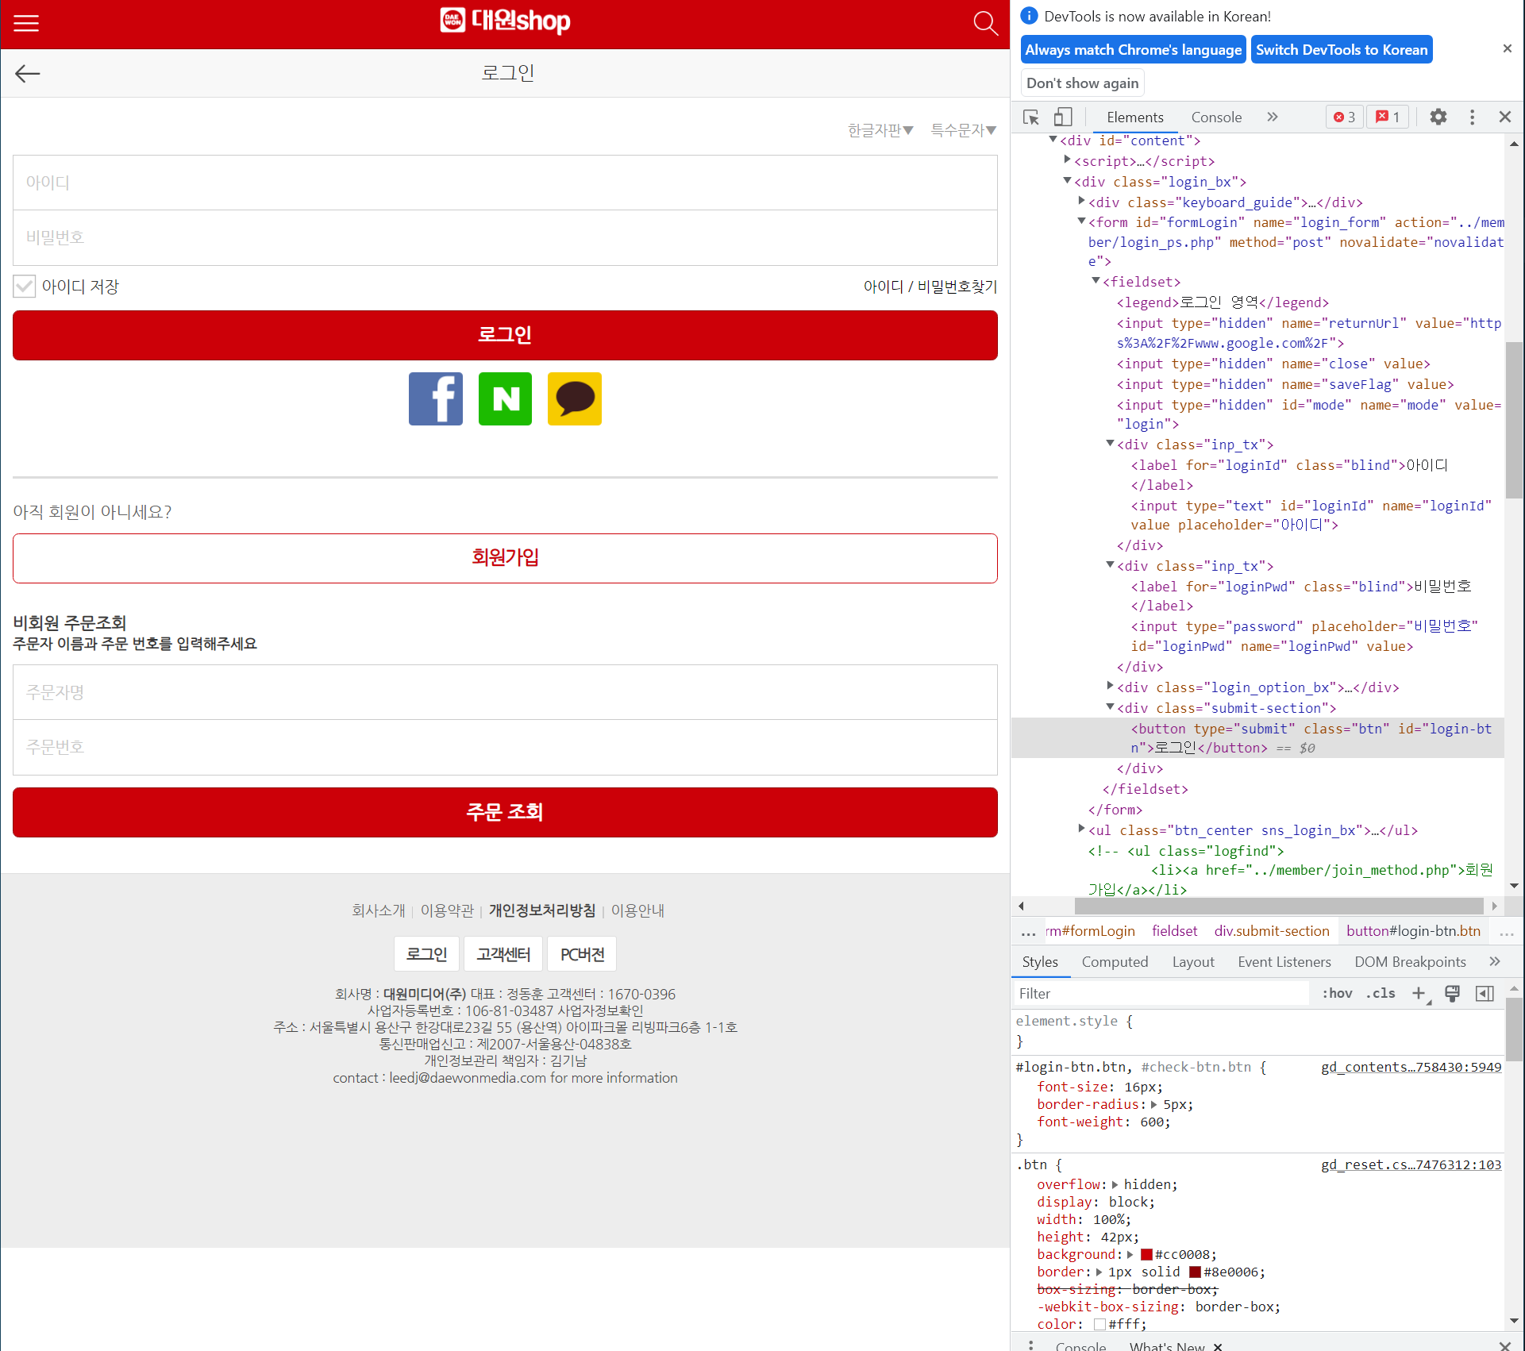Toggle device toolbar icon in DevTools
The height and width of the screenshot is (1351, 1525).
point(1063,117)
